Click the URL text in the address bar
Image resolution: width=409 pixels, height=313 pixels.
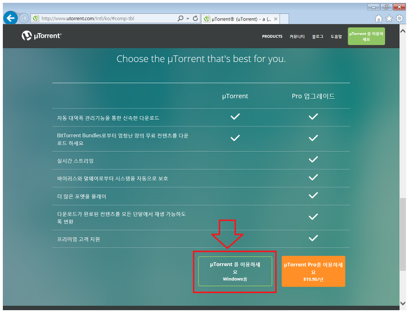[x=88, y=19]
